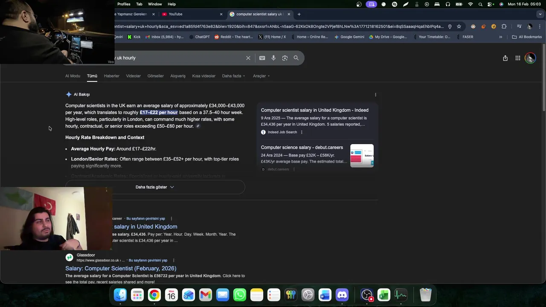Image resolution: width=546 pixels, height=307 pixels.
Task: Open OBS from the Dock
Action: tap(367, 295)
